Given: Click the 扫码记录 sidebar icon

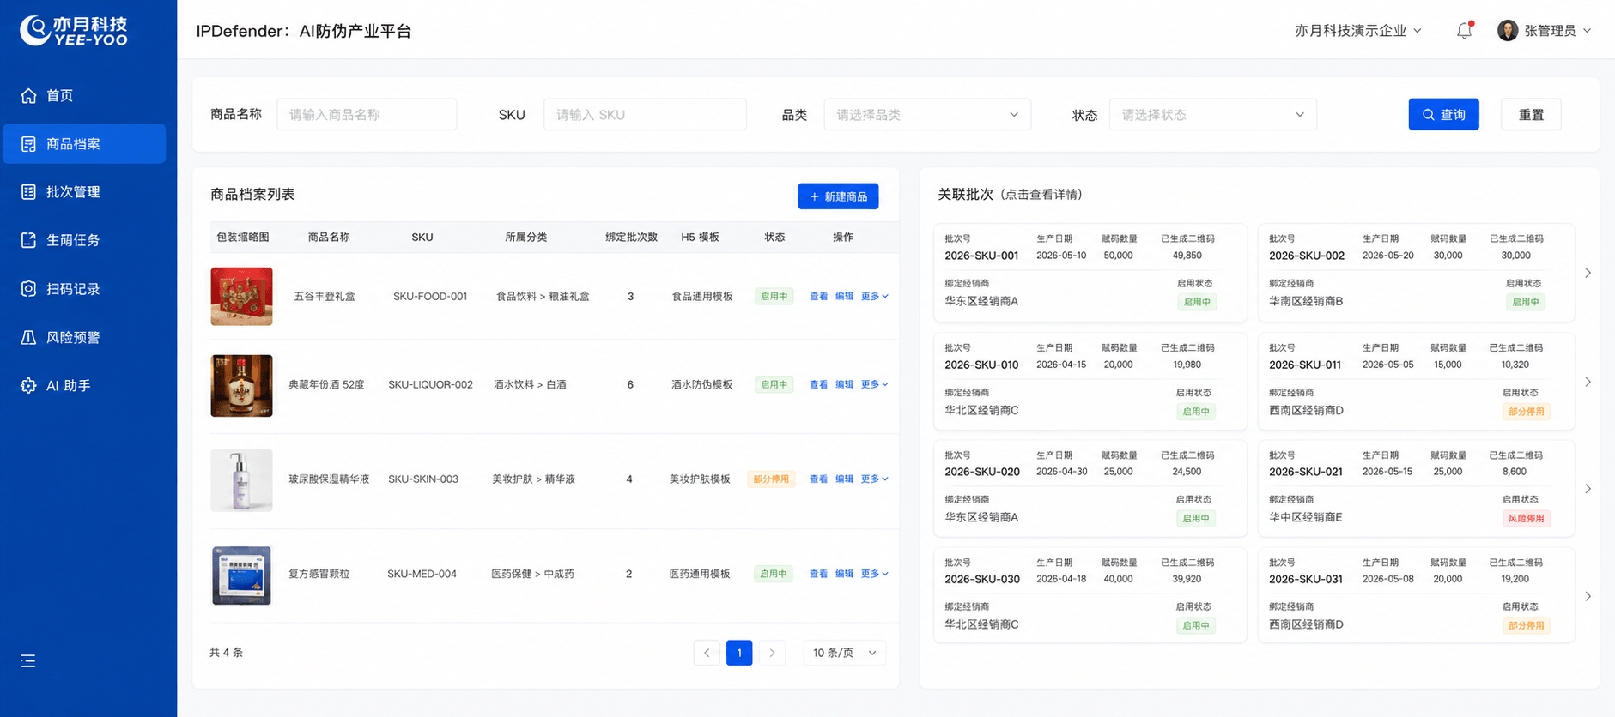Looking at the screenshot, I should (x=28, y=289).
